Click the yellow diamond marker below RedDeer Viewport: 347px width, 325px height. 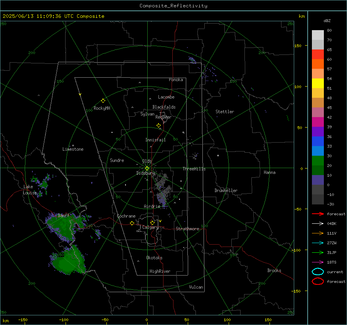pyautogui.click(x=159, y=126)
